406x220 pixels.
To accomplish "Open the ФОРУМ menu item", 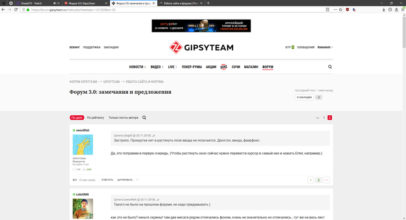I will click(x=267, y=67).
